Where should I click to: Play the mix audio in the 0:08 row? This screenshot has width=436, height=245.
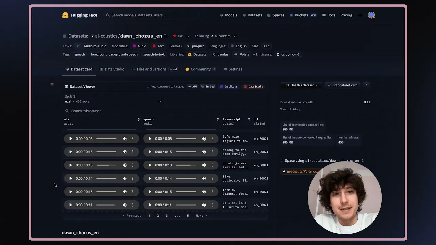(x=71, y=138)
